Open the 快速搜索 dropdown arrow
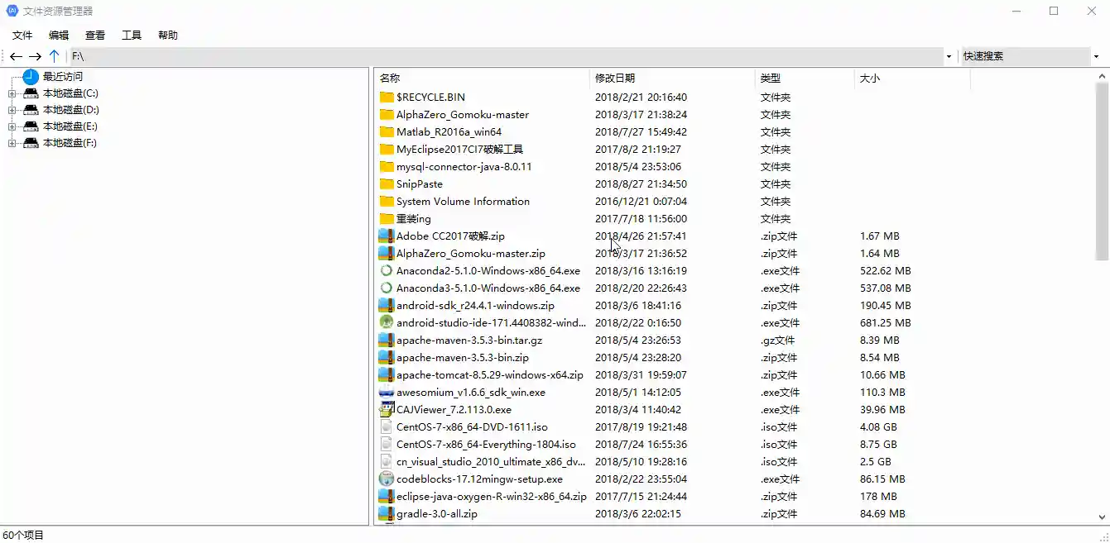The width and height of the screenshot is (1110, 543). pyautogui.click(x=1096, y=57)
